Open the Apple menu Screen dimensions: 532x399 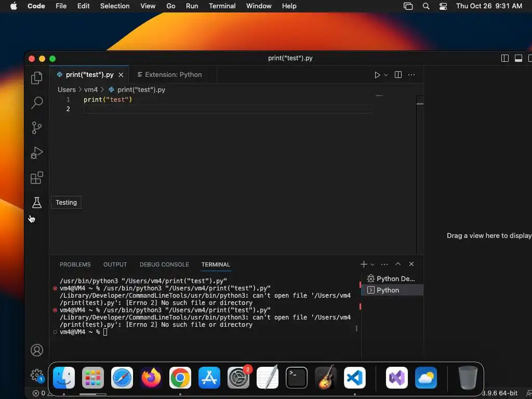[14, 6]
